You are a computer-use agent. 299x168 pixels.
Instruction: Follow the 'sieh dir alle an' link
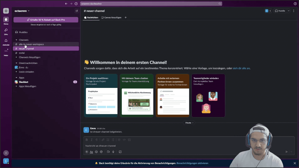pyautogui.click(x=241, y=68)
